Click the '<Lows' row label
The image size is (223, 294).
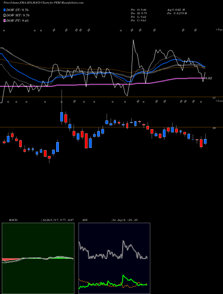[219, 101]
